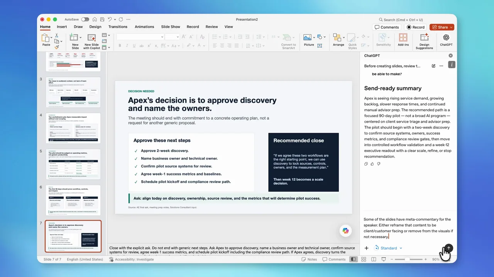The image size is (494, 277).
Task: Click the Comments button near Share
Action: coord(387,27)
